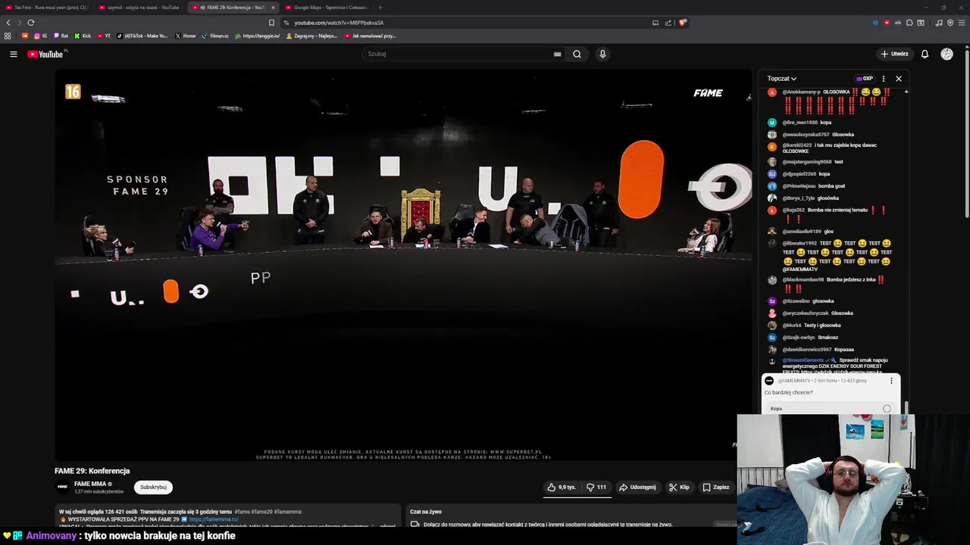This screenshot has height=545, width=970.
Task: Share the video via Udostępnij
Action: [x=637, y=487]
